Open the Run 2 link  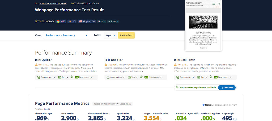click(x=47, y=109)
